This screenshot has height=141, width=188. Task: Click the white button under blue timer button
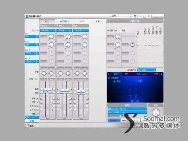[32, 121]
